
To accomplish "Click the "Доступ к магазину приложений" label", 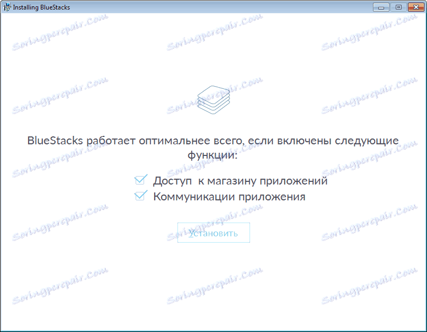I will click(240, 181).
